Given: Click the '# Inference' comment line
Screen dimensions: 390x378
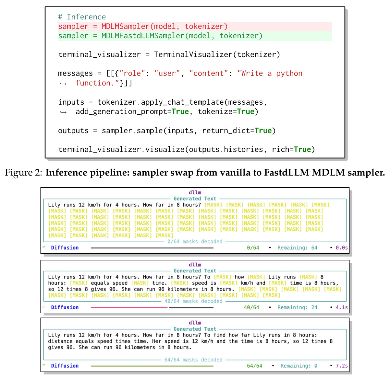Looking at the screenshot, I should (x=82, y=17).
